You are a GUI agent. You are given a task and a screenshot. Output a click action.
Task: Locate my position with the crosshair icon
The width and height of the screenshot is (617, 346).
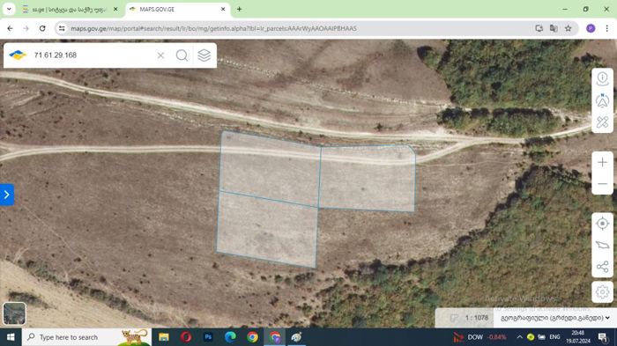click(602, 224)
